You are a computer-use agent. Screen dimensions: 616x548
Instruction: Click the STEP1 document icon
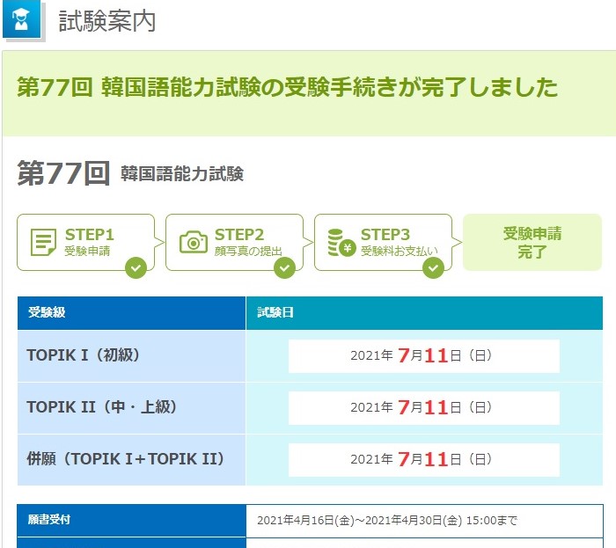point(43,242)
